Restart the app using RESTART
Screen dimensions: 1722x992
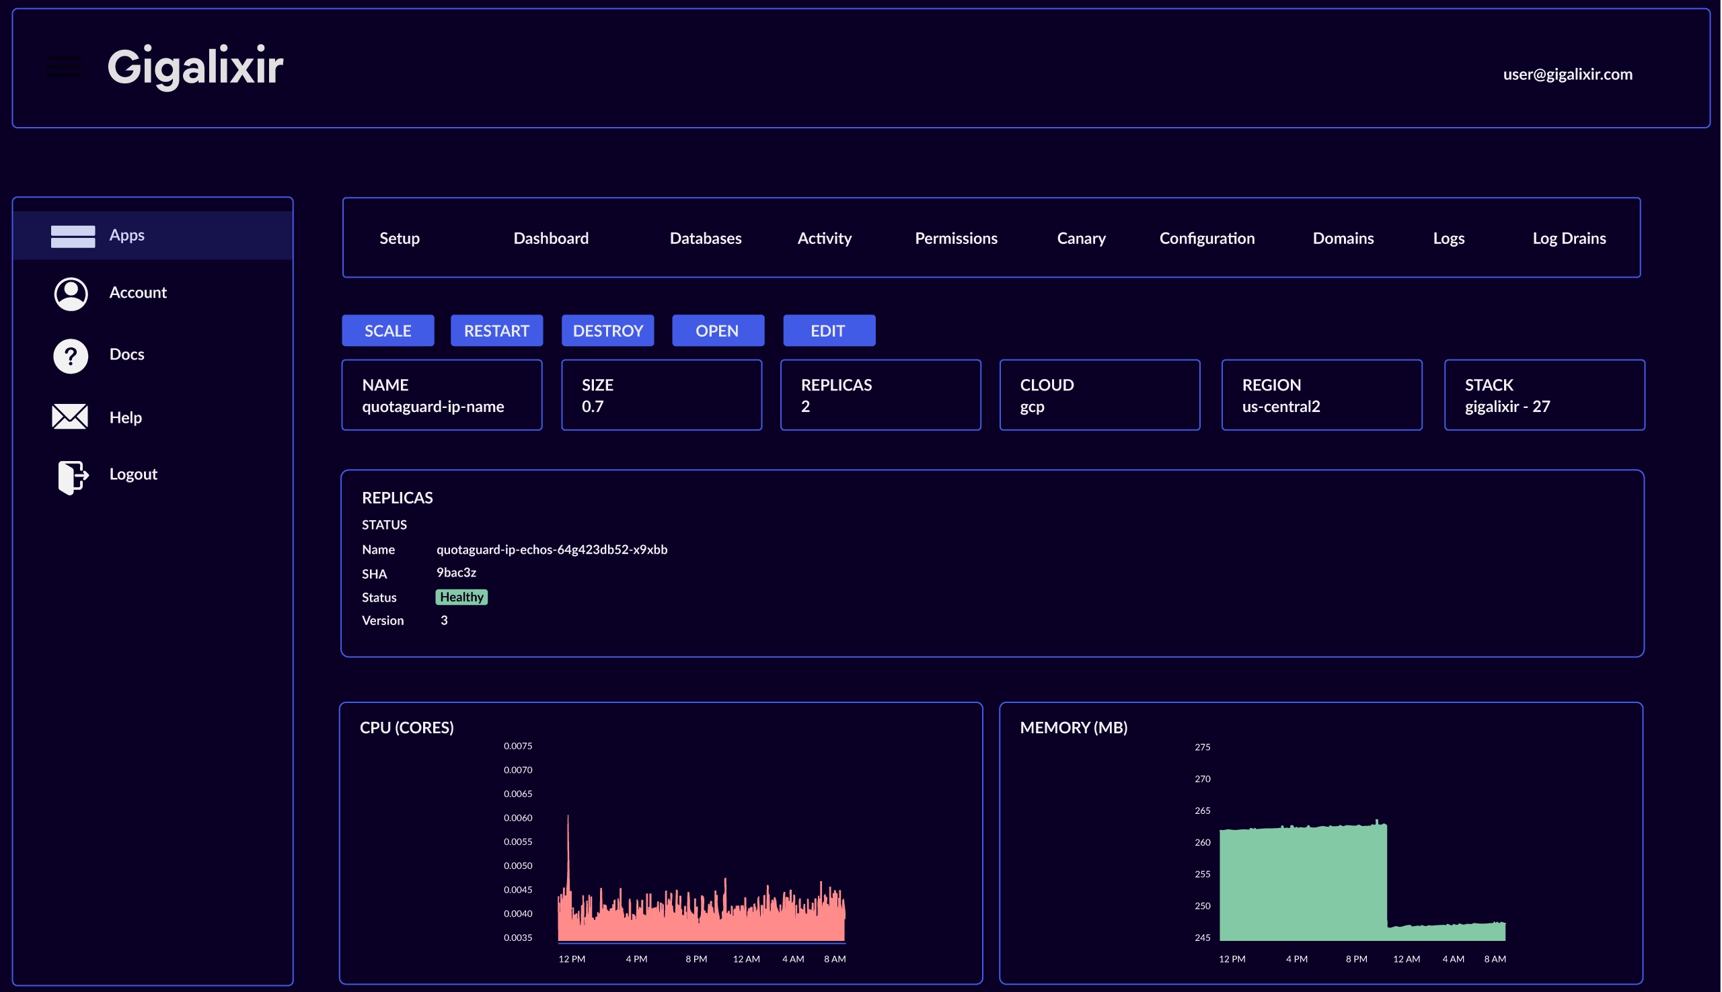coord(497,331)
